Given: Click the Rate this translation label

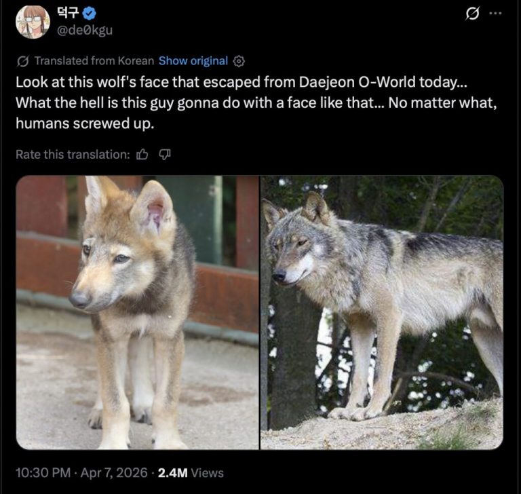Looking at the screenshot, I should 72,155.
